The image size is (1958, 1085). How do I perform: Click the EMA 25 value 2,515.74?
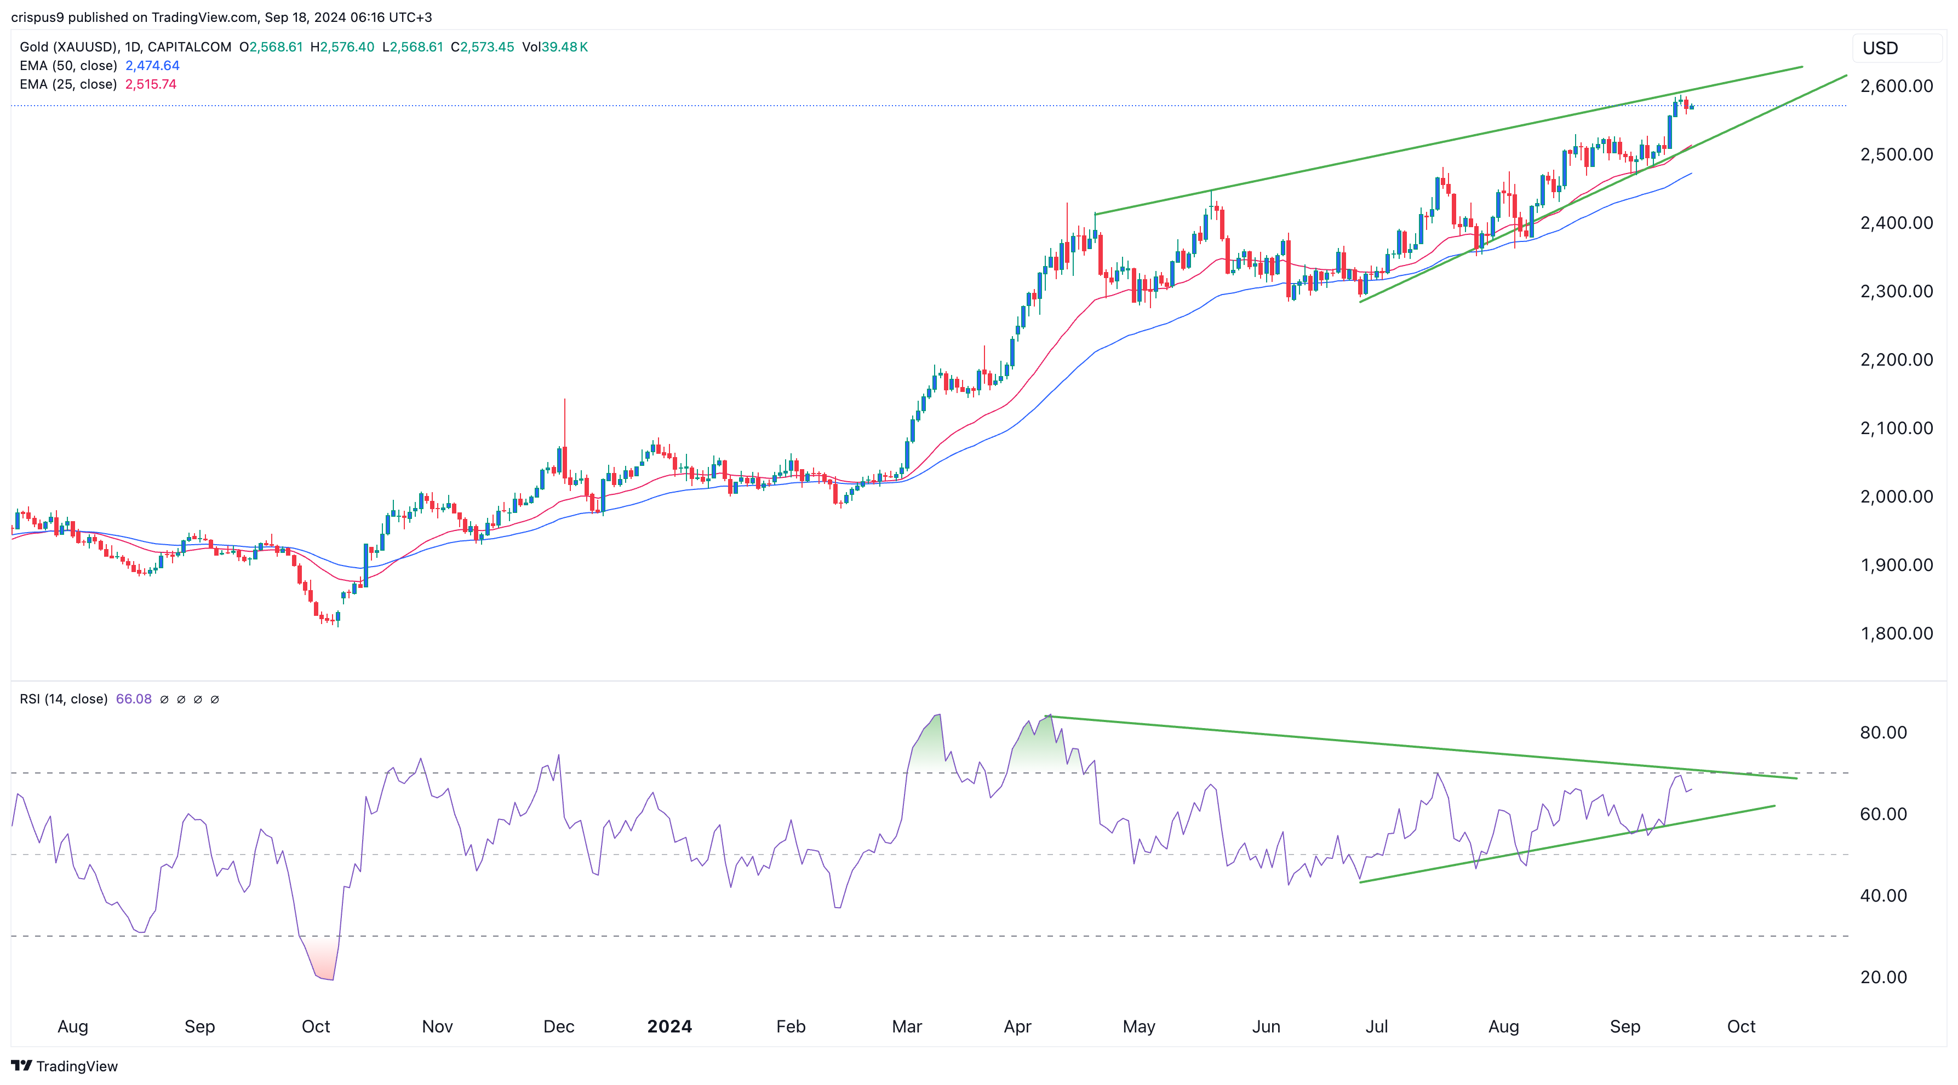coord(151,84)
